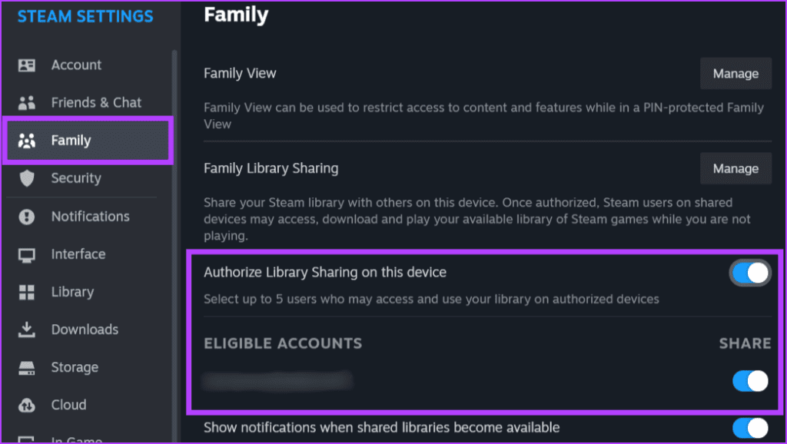Screen dimensions: 787x444
Task: Select the Account icon in the sidebar
Action: pyautogui.click(x=31, y=65)
